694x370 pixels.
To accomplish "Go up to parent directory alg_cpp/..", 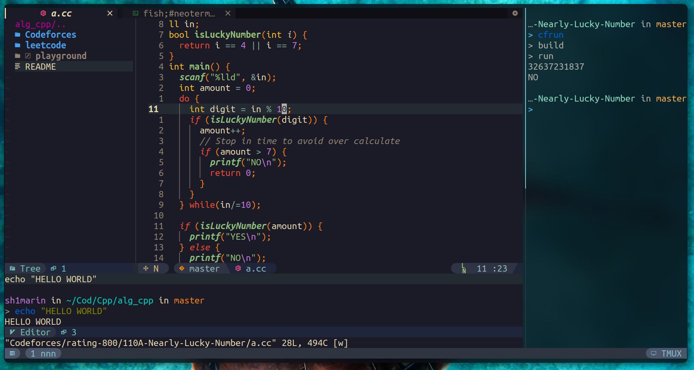I will pos(40,24).
